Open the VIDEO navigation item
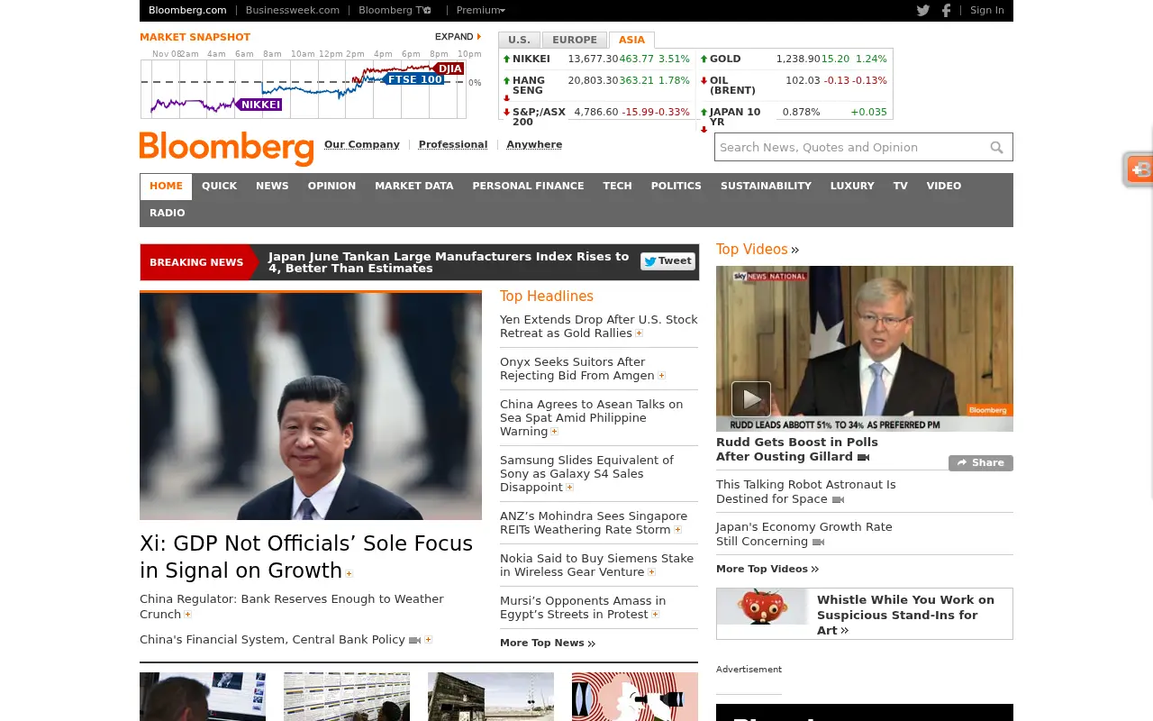Image resolution: width=1153 pixels, height=721 pixels. tap(944, 187)
